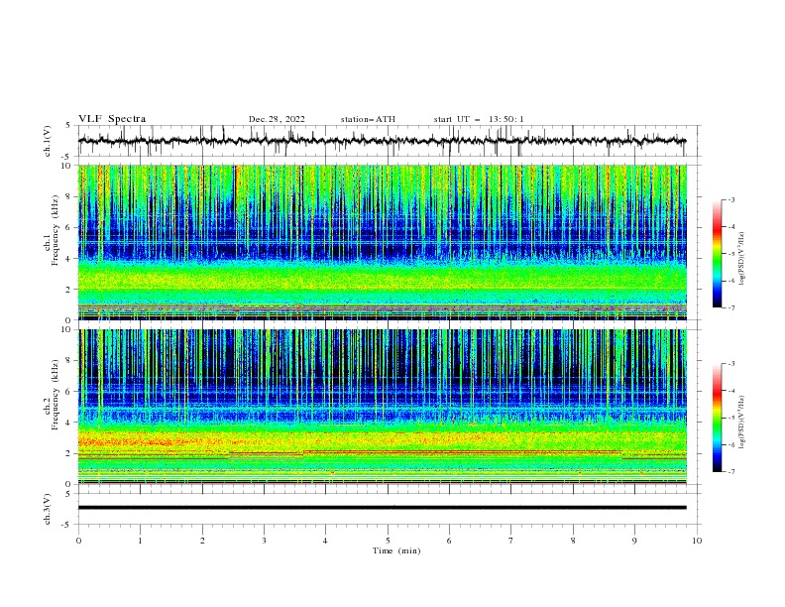The width and height of the screenshot is (785, 607).
Task: Click the thick black ch.3 trace line
Action: point(382,508)
